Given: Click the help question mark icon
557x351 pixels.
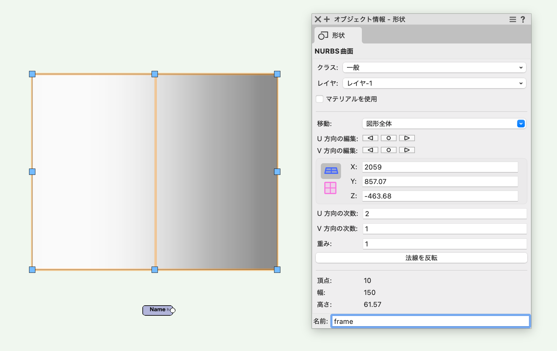Looking at the screenshot, I should (x=523, y=20).
